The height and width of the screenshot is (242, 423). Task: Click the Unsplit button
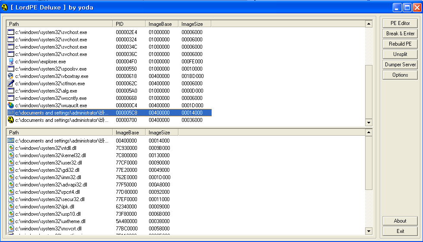tap(400, 54)
